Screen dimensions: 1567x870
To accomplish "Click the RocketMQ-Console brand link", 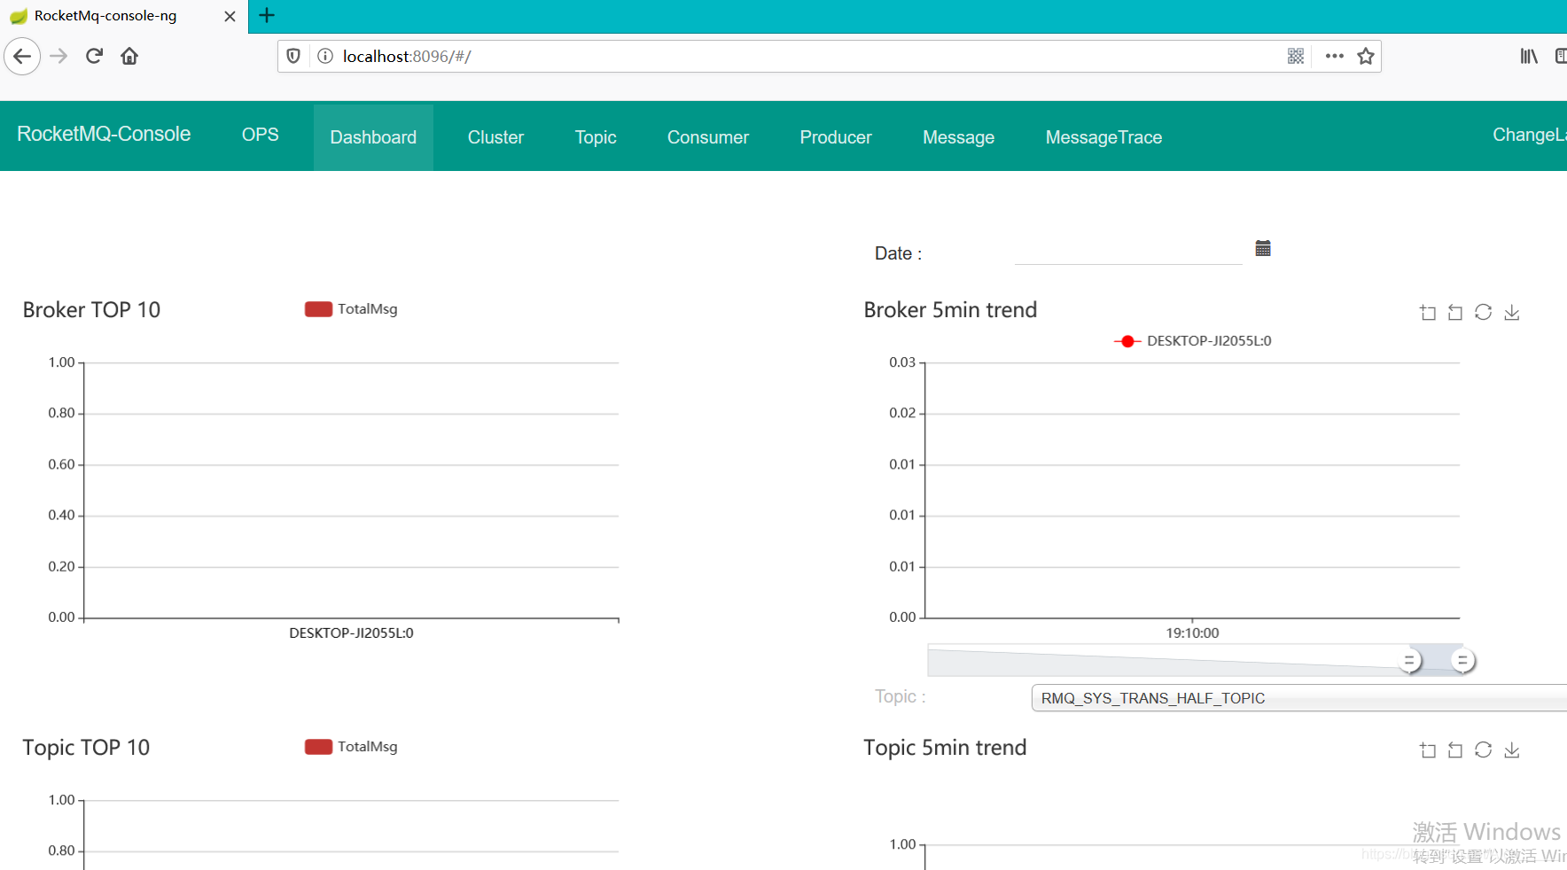I will (x=104, y=134).
